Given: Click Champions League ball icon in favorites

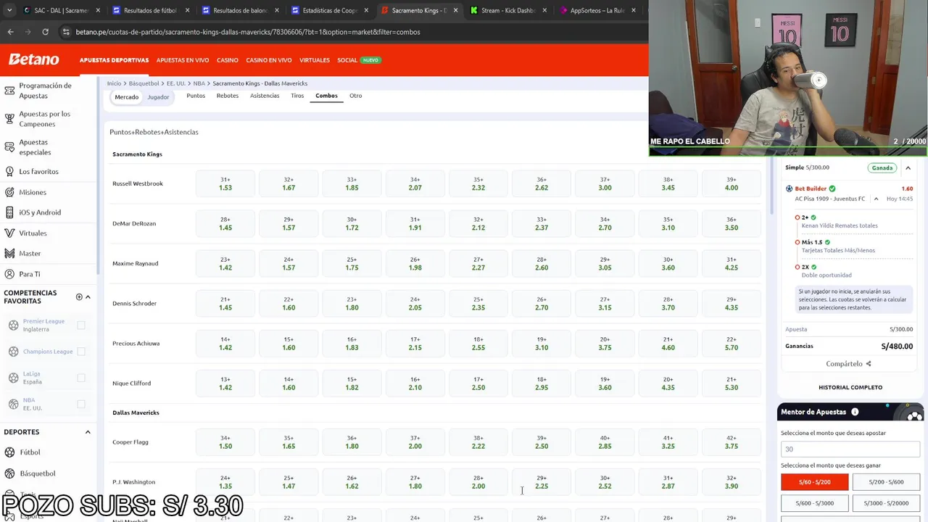Looking at the screenshot, I should (x=13, y=352).
